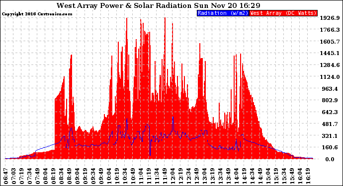Click the 12:34 time label
Image resolution: width=343 pixels, height=186 pixels.
click(x=188, y=176)
